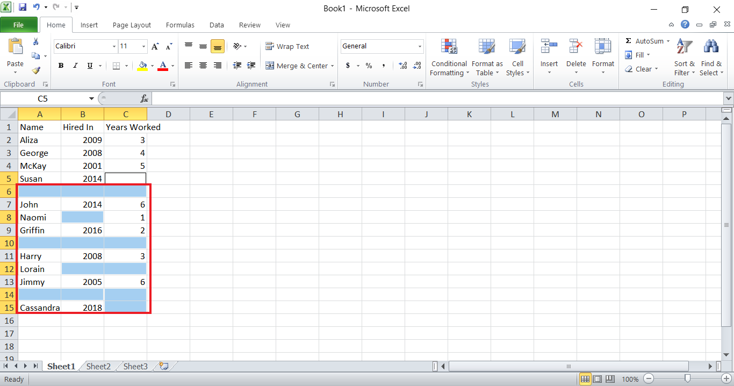Viewport: 734px width, 386px height.
Task: Click the yellow Fill Color swatch
Action: pyautogui.click(x=142, y=66)
